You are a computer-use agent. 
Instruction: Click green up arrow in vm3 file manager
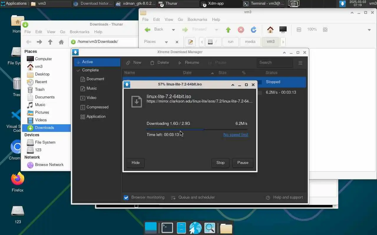228,30
